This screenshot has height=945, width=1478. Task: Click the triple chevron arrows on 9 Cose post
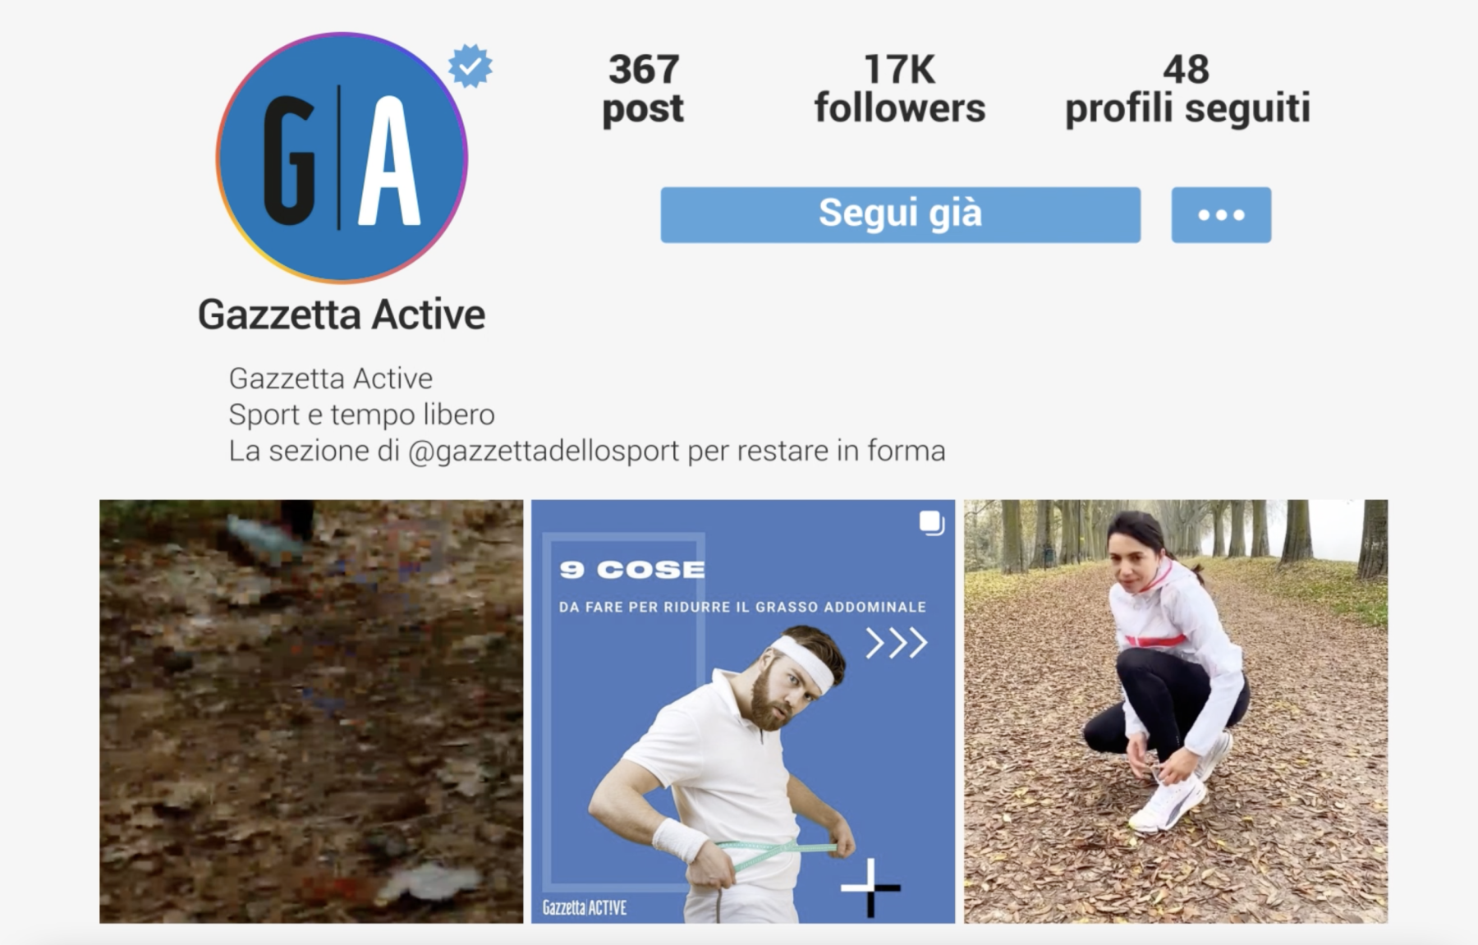[897, 644]
